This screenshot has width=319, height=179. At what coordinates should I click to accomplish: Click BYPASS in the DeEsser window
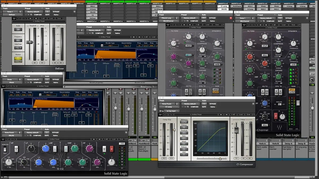(56, 12)
